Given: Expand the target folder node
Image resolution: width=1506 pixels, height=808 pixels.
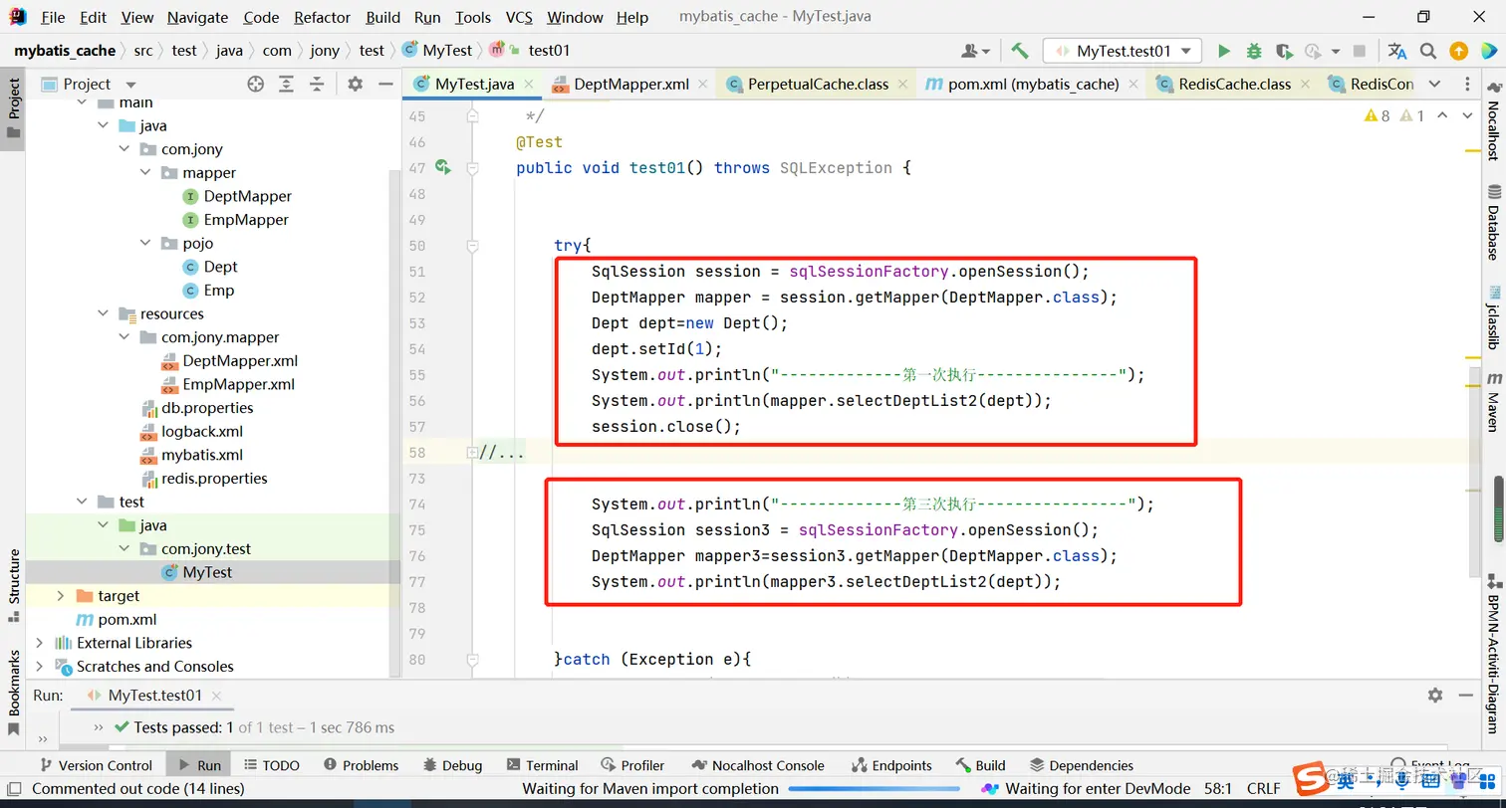Looking at the screenshot, I should point(60,596).
